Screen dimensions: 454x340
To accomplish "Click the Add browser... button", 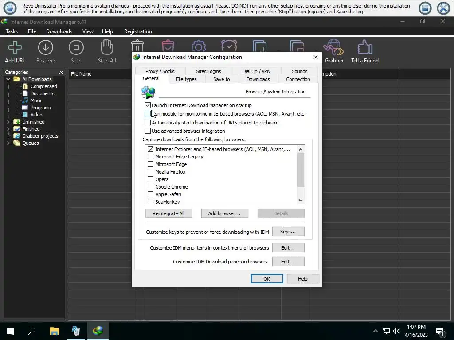I will click(224, 213).
